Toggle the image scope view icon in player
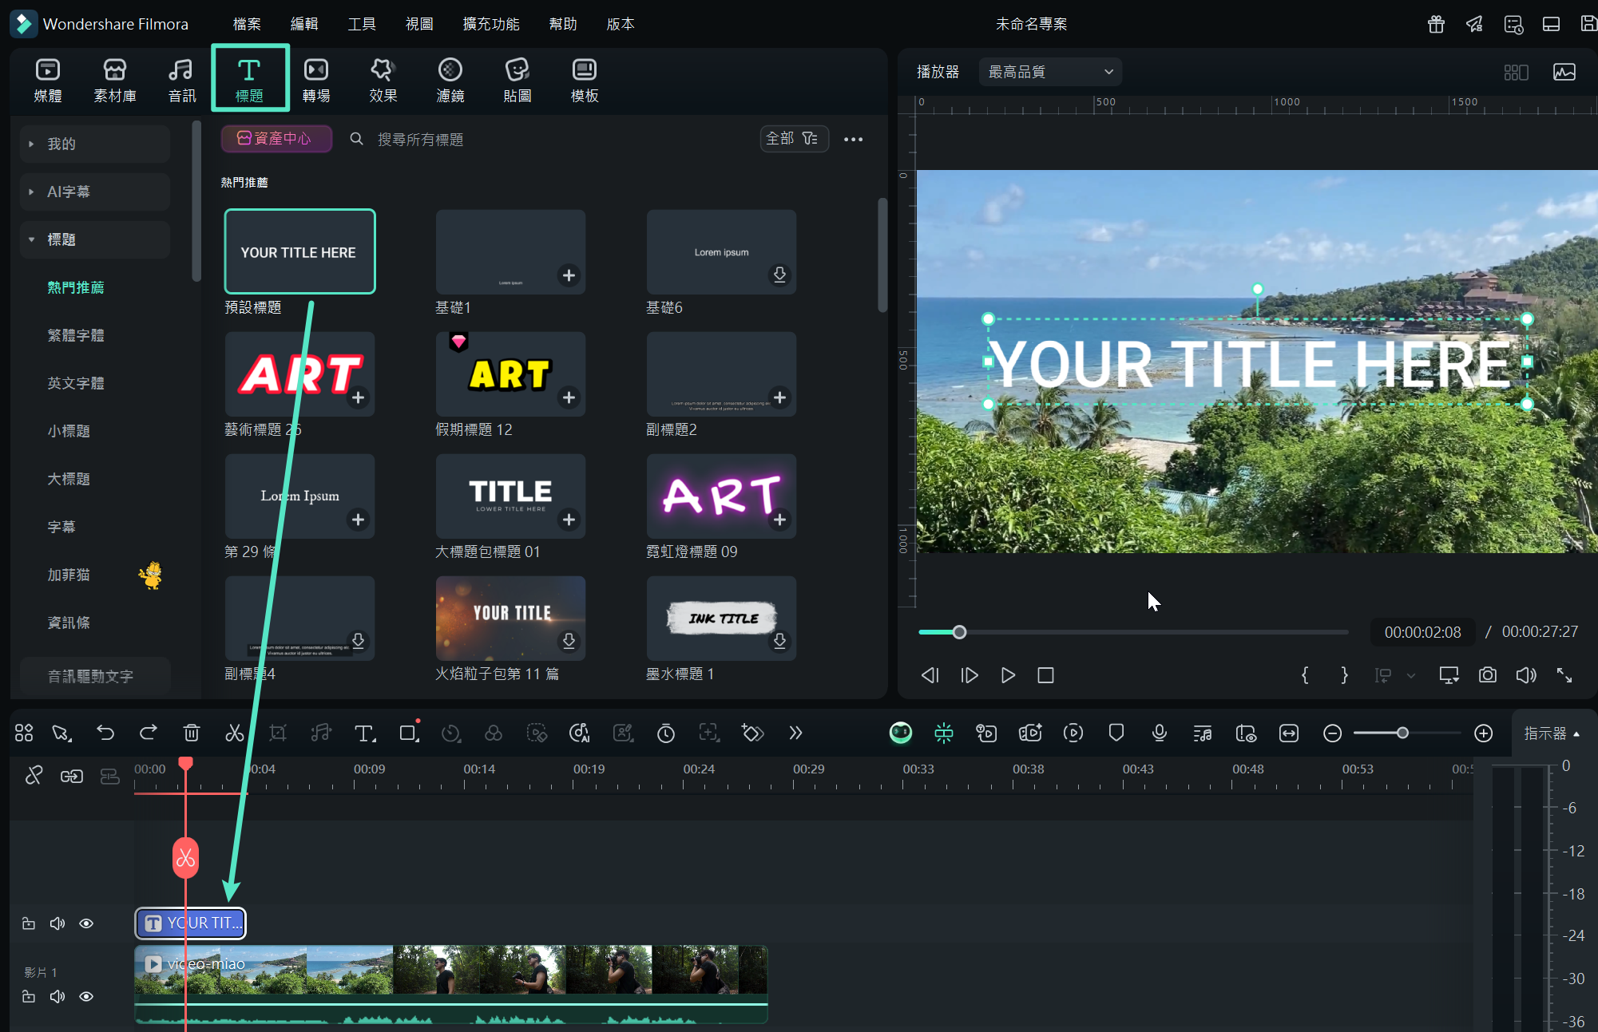Viewport: 1598px width, 1032px height. 1564,72
